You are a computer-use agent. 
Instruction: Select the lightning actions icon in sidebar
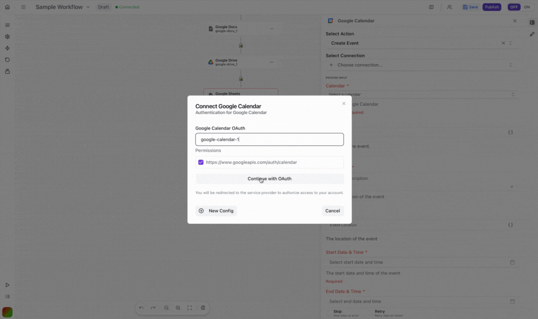tap(7, 48)
